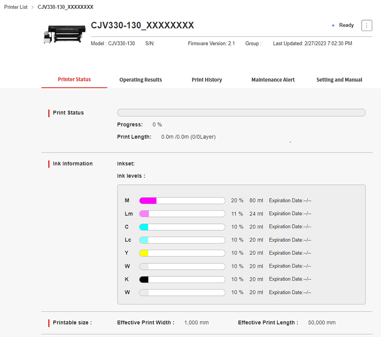Select the cyan C ink level bar

(x=182, y=227)
